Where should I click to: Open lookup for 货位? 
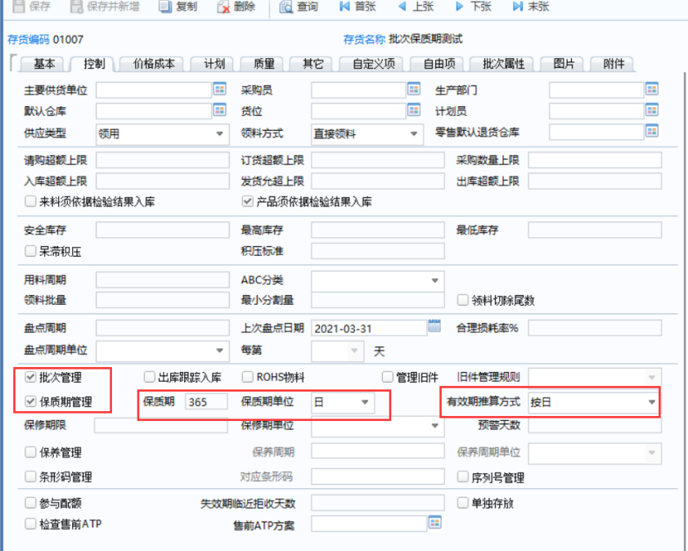click(x=414, y=110)
